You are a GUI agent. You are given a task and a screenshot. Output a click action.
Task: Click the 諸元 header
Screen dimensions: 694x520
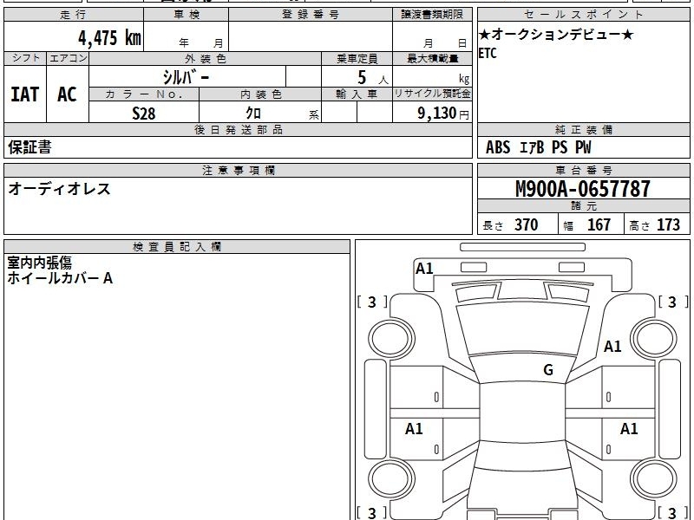coord(583,206)
